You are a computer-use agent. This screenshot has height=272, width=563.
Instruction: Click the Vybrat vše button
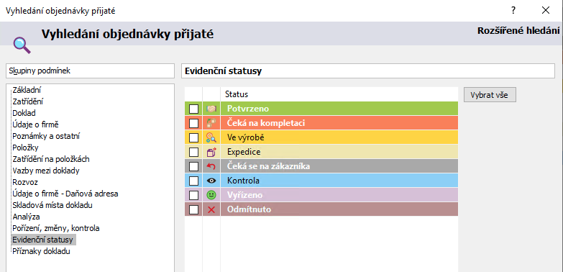click(x=490, y=95)
